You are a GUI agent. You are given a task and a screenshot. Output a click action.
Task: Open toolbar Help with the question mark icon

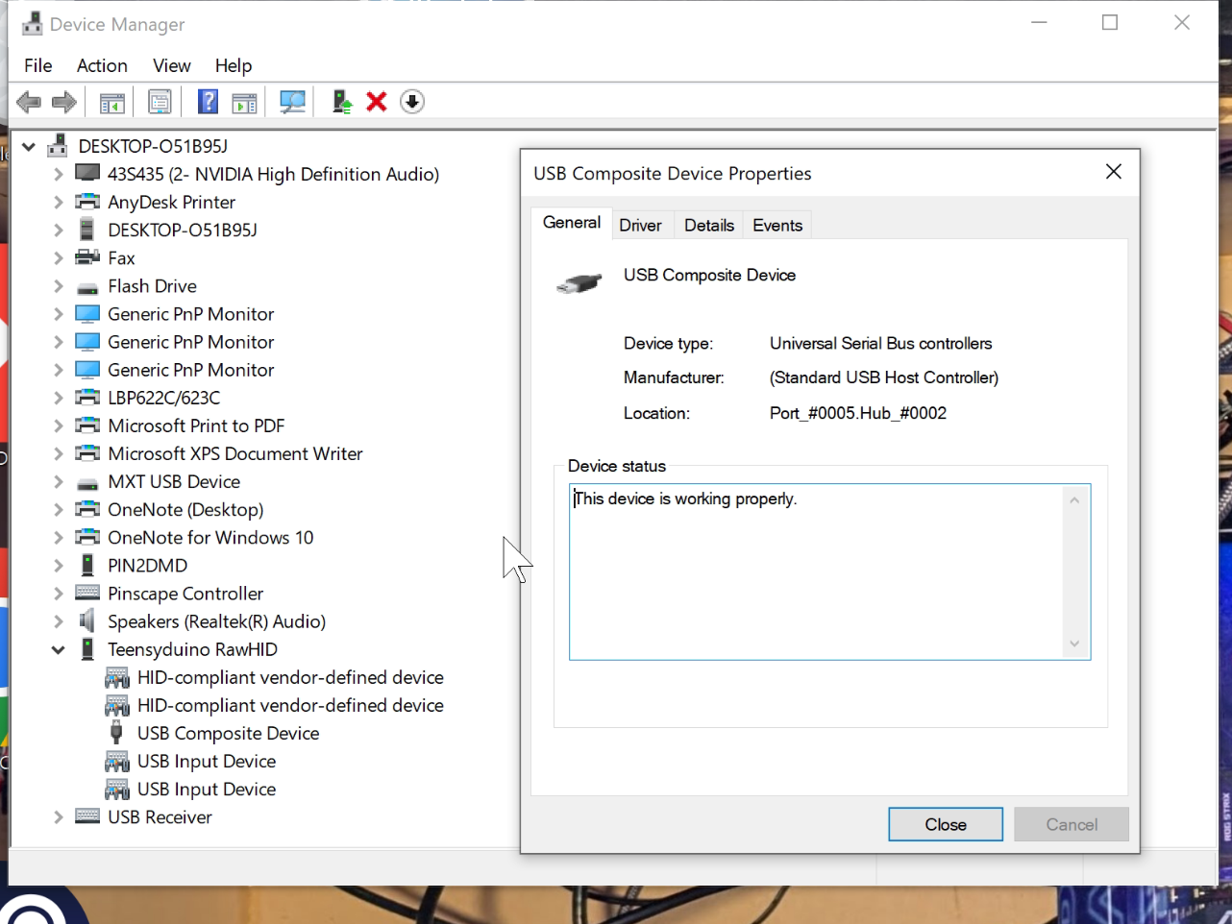point(208,101)
